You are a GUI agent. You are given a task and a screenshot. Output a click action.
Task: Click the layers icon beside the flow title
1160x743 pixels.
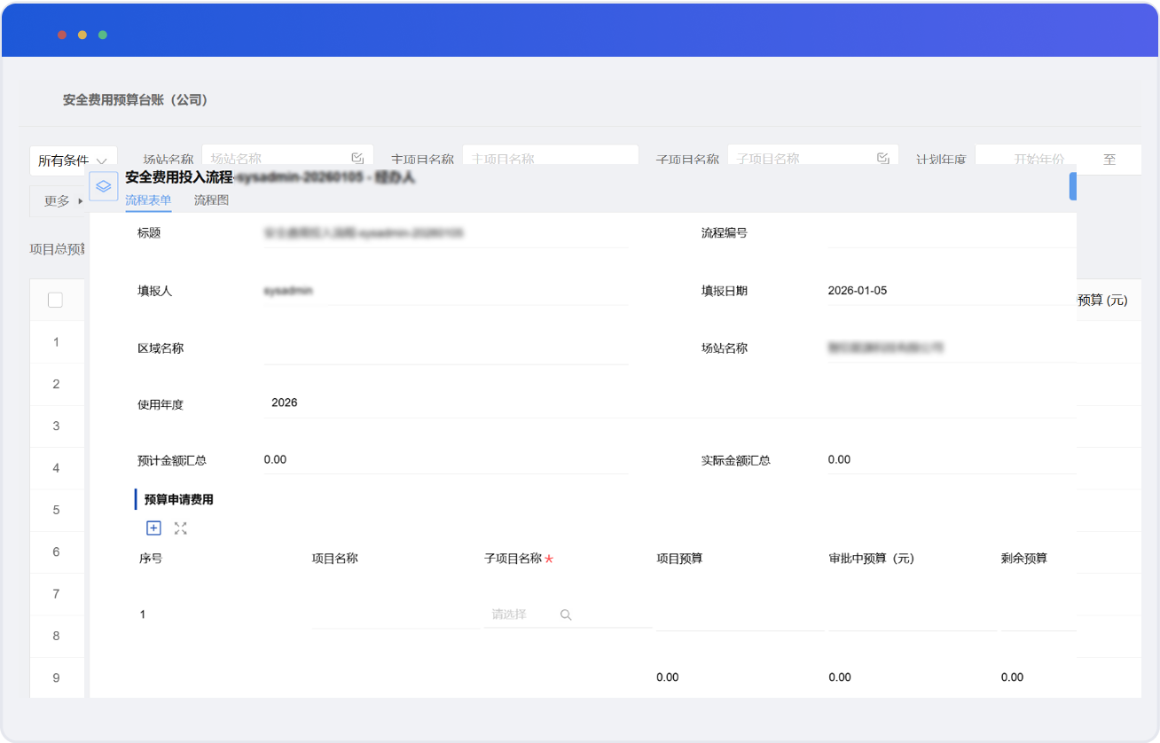(x=104, y=186)
